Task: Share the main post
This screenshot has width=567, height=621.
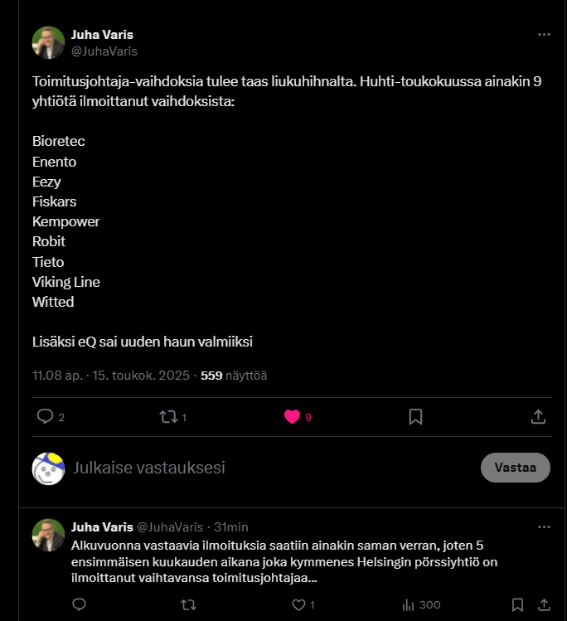Action: 538,417
